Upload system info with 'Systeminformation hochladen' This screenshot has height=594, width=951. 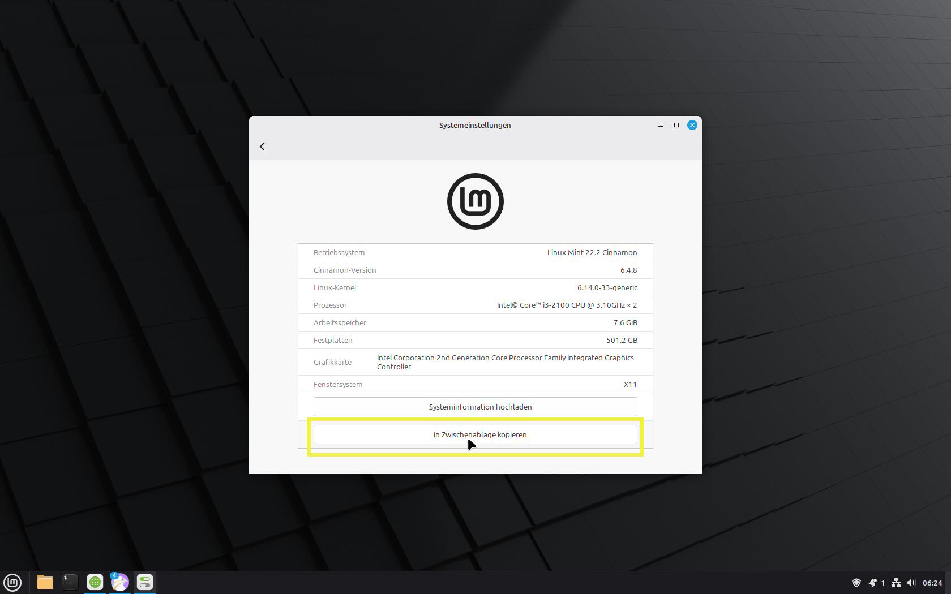click(x=475, y=407)
